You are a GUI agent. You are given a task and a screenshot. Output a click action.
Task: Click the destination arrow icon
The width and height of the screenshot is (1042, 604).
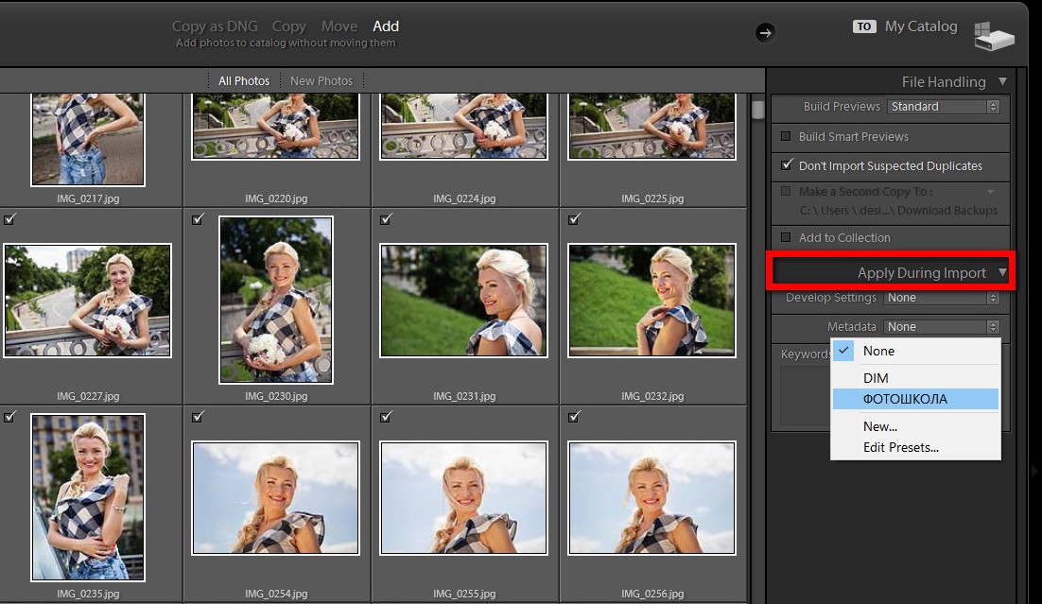click(765, 32)
